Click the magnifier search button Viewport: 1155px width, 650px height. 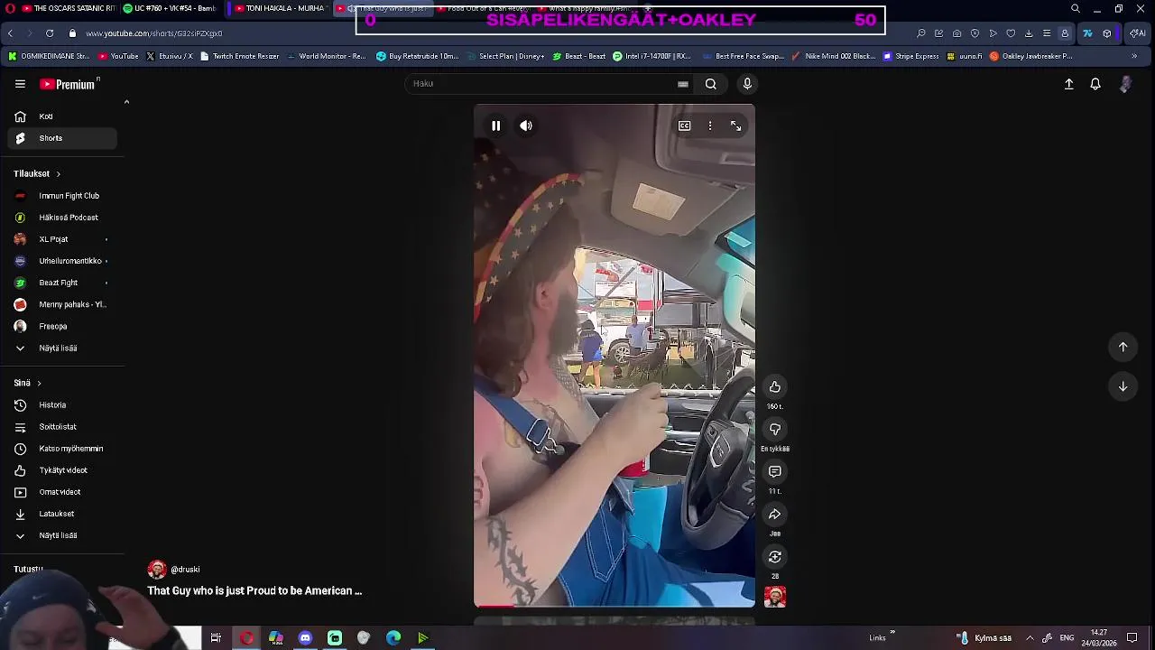tap(711, 84)
